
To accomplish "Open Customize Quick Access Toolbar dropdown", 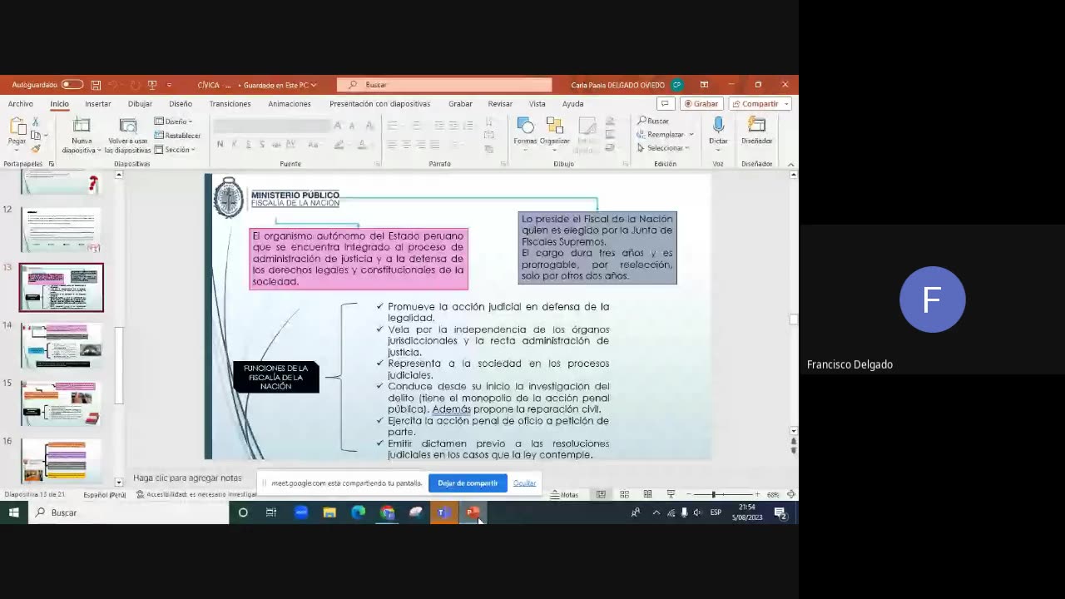I will click(x=169, y=85).
